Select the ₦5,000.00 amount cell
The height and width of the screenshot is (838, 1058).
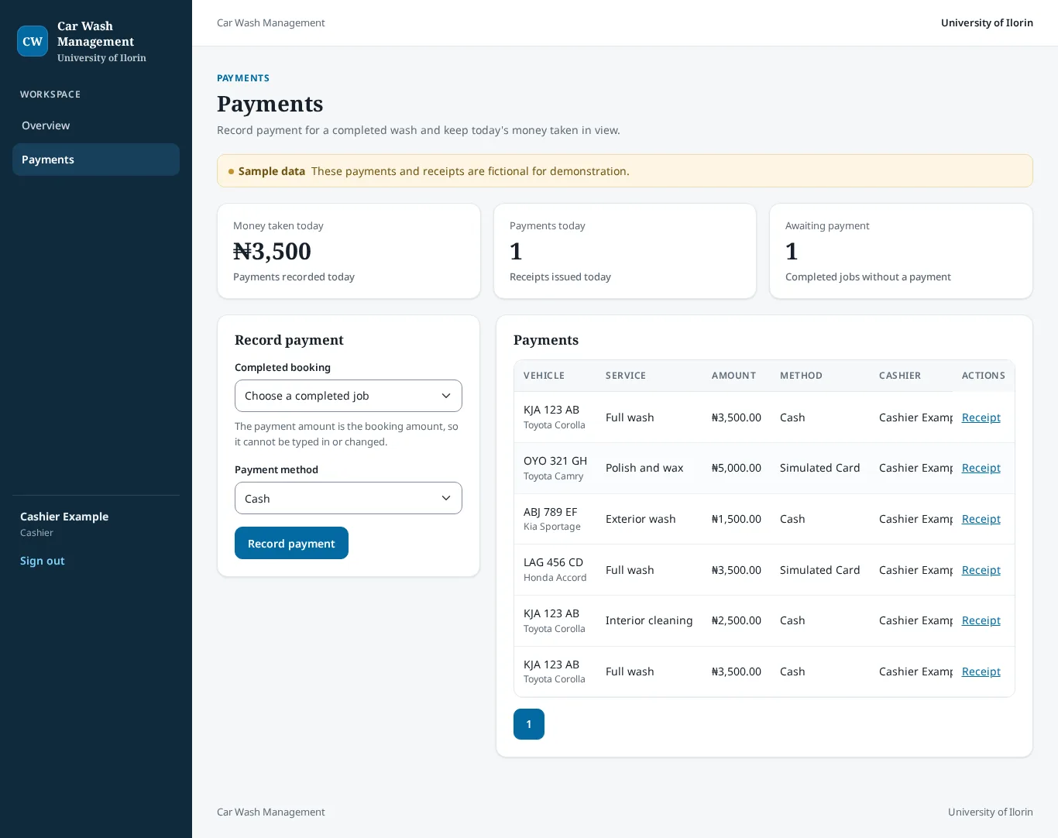pos(737,468)
